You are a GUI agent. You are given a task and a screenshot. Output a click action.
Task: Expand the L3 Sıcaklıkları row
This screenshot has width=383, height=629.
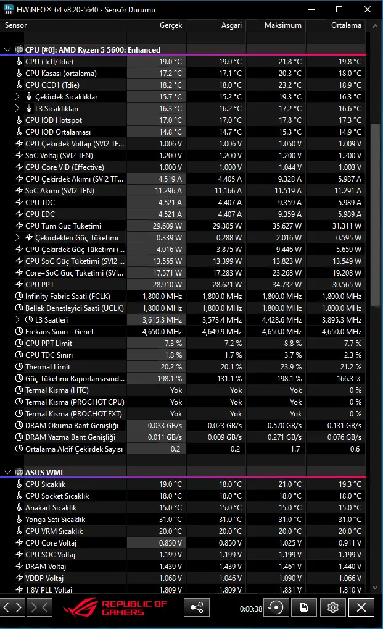pyautogui.click(x=17, y=108)
